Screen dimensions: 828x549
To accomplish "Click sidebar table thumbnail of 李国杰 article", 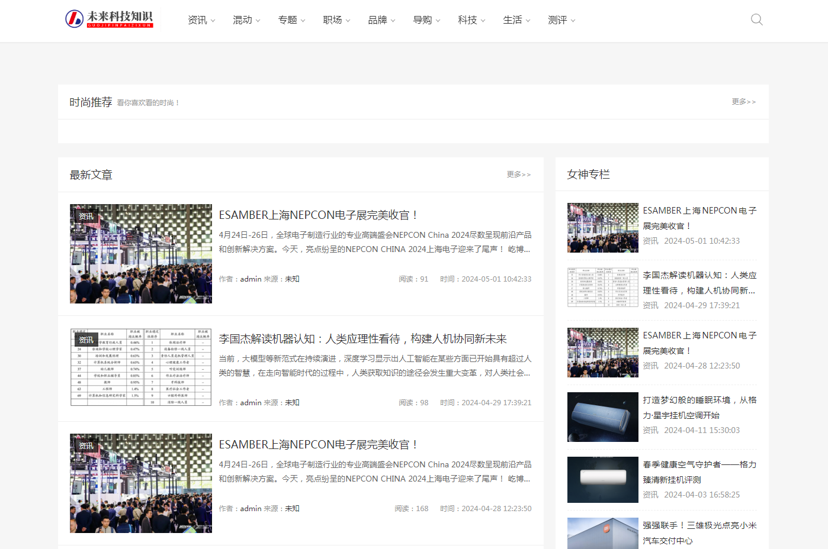I will (x=603, y=287).
